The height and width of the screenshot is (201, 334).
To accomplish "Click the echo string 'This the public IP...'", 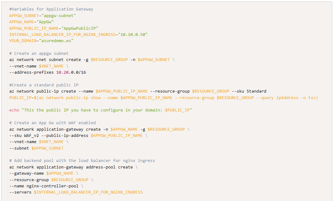I will (x=107, y=110).
